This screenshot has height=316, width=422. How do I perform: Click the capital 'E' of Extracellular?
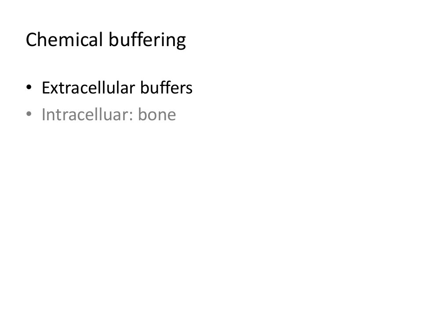pyautogui.click(x=46, y=88)
